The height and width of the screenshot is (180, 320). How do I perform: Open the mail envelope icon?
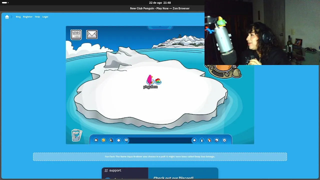pos(92,34)
